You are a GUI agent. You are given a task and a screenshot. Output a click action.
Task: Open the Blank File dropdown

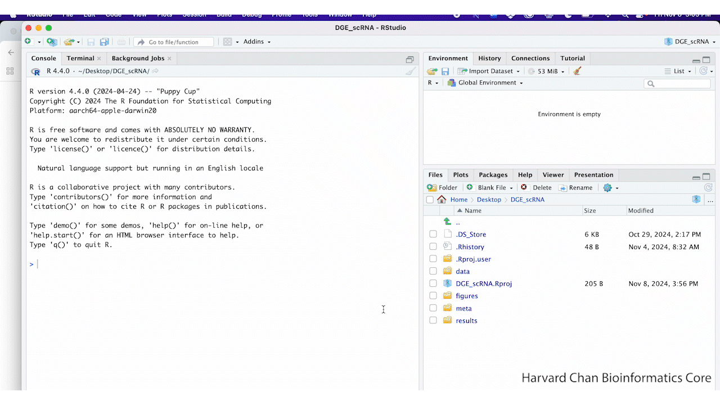pos(490,187)
